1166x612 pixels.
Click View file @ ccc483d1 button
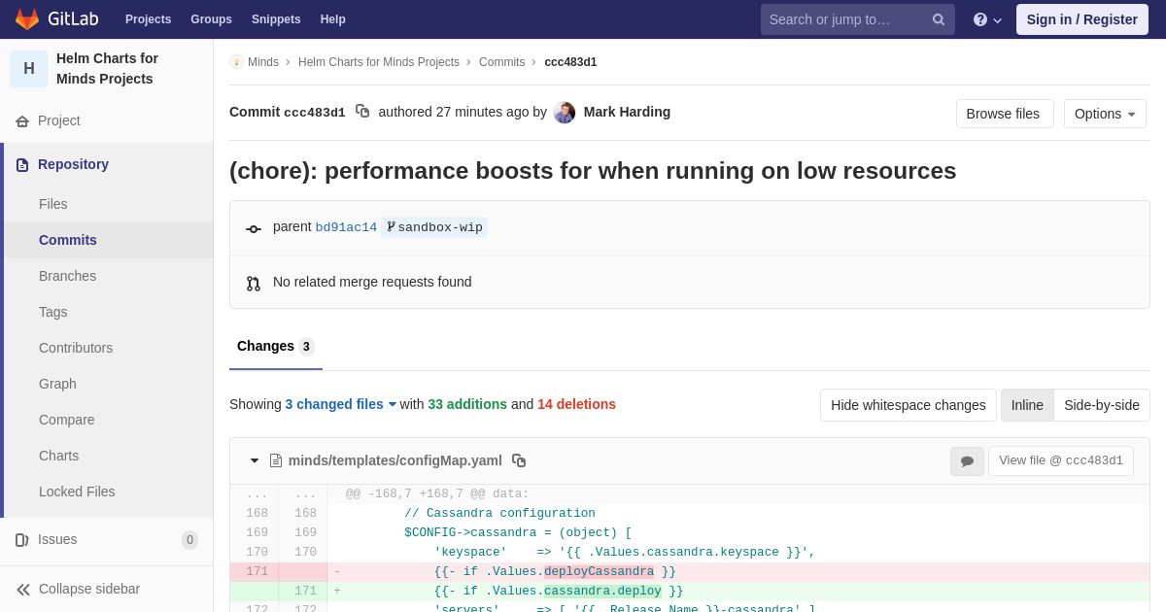(x=1061, y=460)
